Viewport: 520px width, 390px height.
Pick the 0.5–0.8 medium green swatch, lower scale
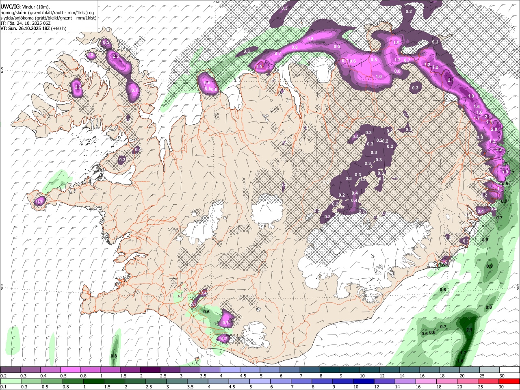pyautogui.click(x=52, y=381)
